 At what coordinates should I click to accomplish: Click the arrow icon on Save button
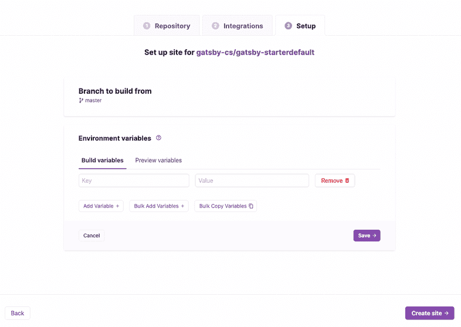[x=374, y=236]
